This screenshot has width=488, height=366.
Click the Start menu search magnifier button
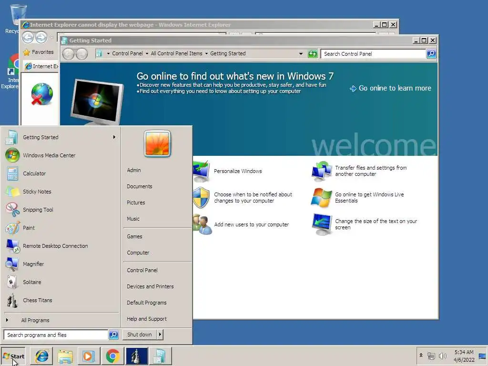pyautogui.click(x=113, y=335)
